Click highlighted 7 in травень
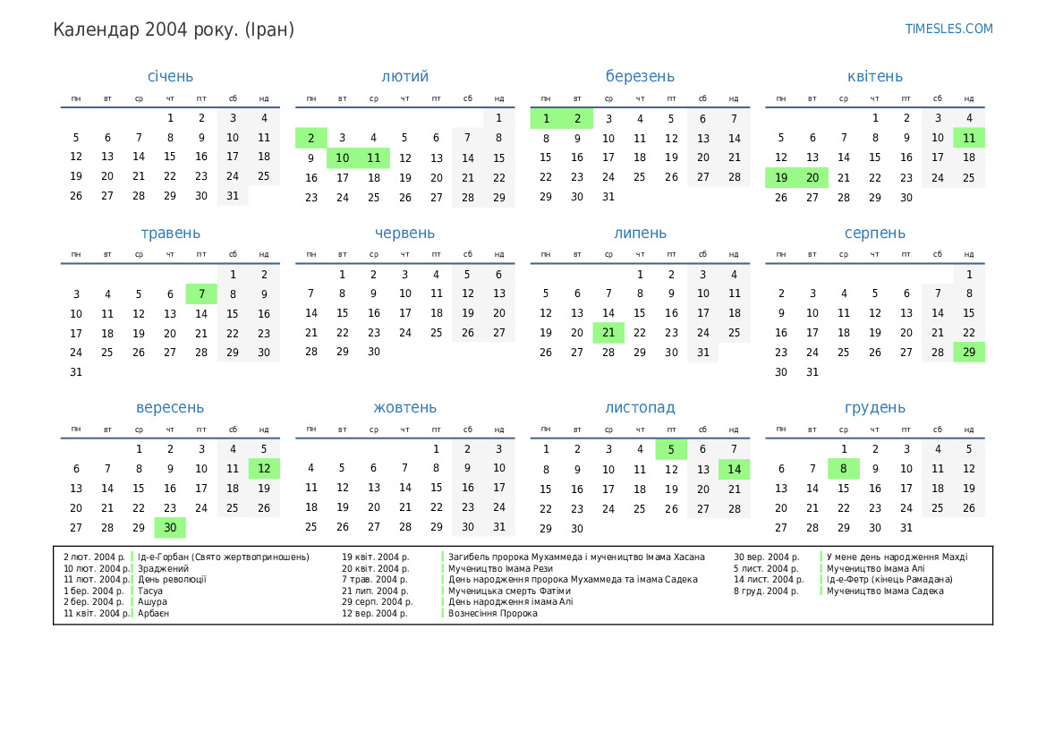This screenshot has width=1046, height=740. click(201, 294)
